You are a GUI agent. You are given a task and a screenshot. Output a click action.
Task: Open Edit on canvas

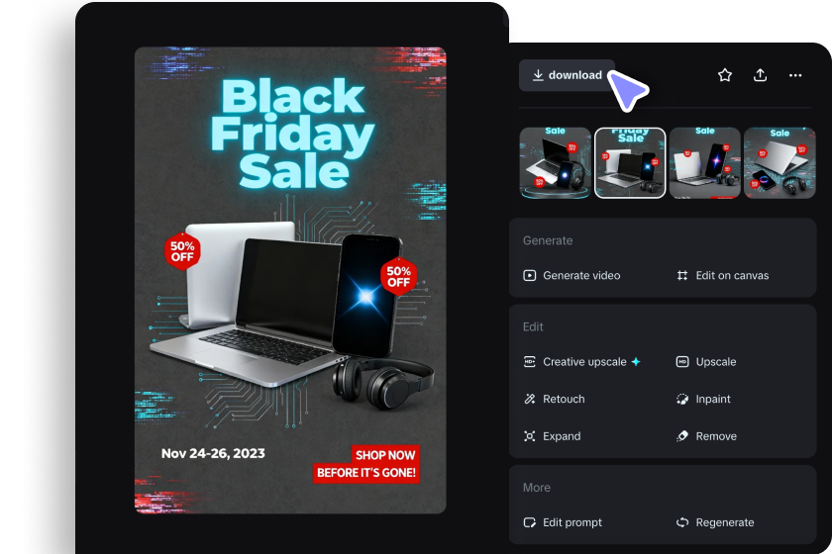point(723,276)
